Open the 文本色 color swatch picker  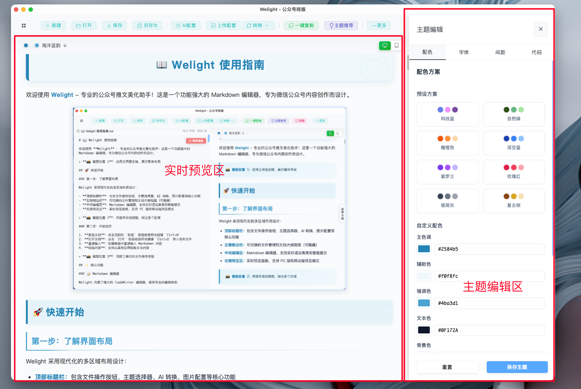pos(424,330)
